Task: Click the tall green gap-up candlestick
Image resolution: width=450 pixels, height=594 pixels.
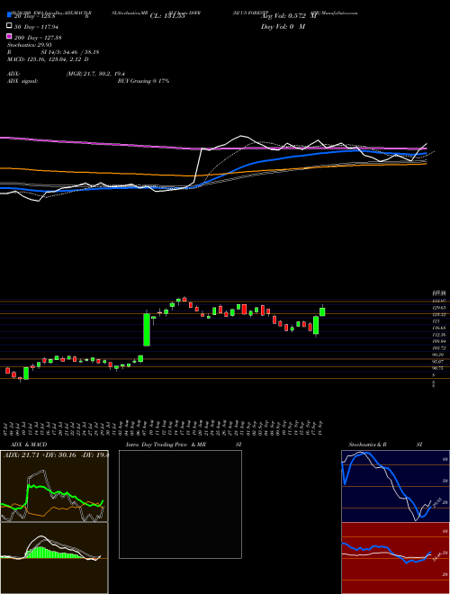Action: pos(146,329)
